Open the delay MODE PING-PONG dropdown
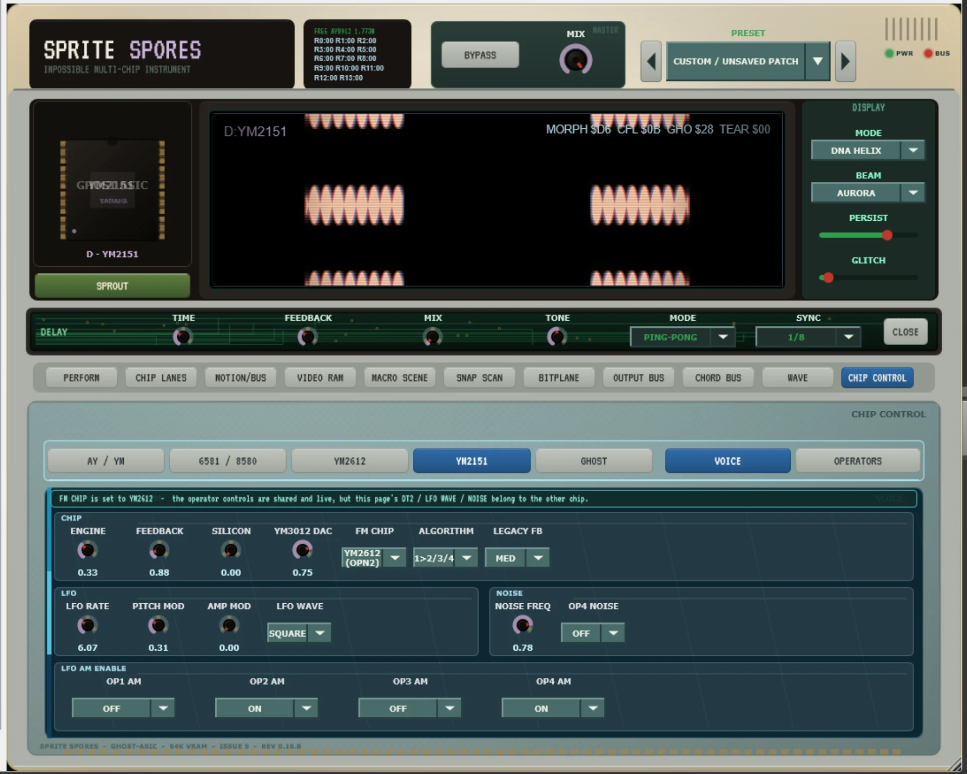This screenshot has width=967, height=774. pos(682,337)
